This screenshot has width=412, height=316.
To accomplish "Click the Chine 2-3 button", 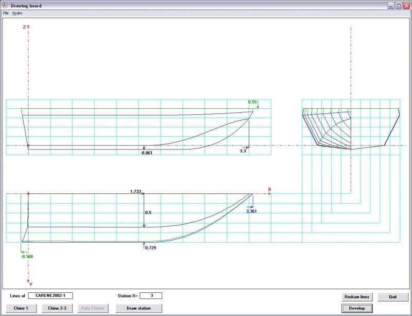I will tap(57, 308).
